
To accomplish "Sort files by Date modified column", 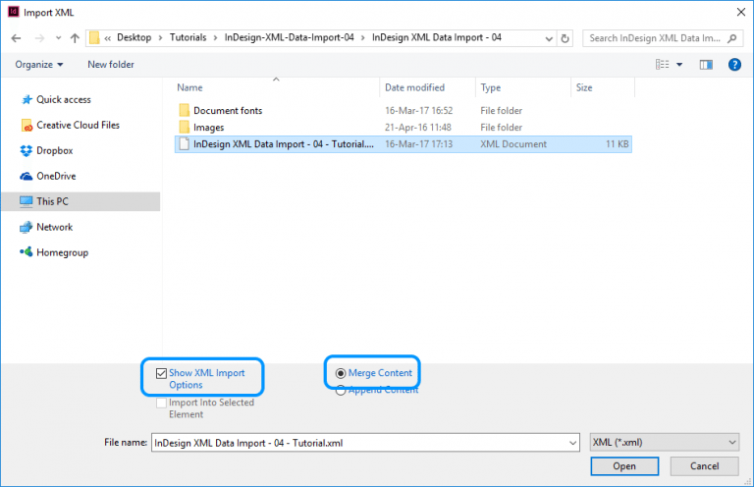I will [x=414, y=87].
